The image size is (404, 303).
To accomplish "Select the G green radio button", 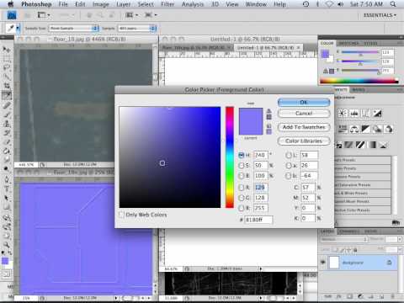I will coord(242,198).
